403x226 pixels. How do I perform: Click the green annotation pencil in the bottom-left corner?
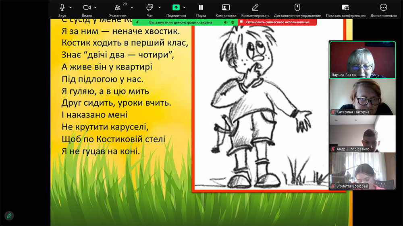pyautogui.click(x=9, y=216)
